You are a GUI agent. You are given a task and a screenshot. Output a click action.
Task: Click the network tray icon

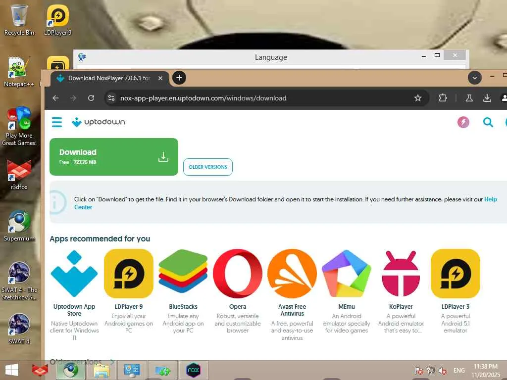click(x=430, y=371)
